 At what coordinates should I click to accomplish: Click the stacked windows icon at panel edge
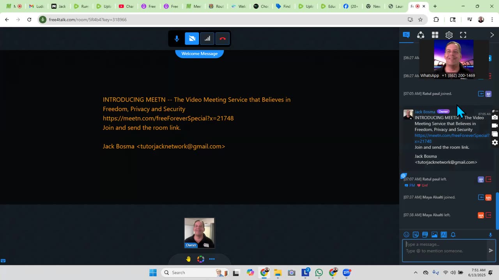click(495, 134)
